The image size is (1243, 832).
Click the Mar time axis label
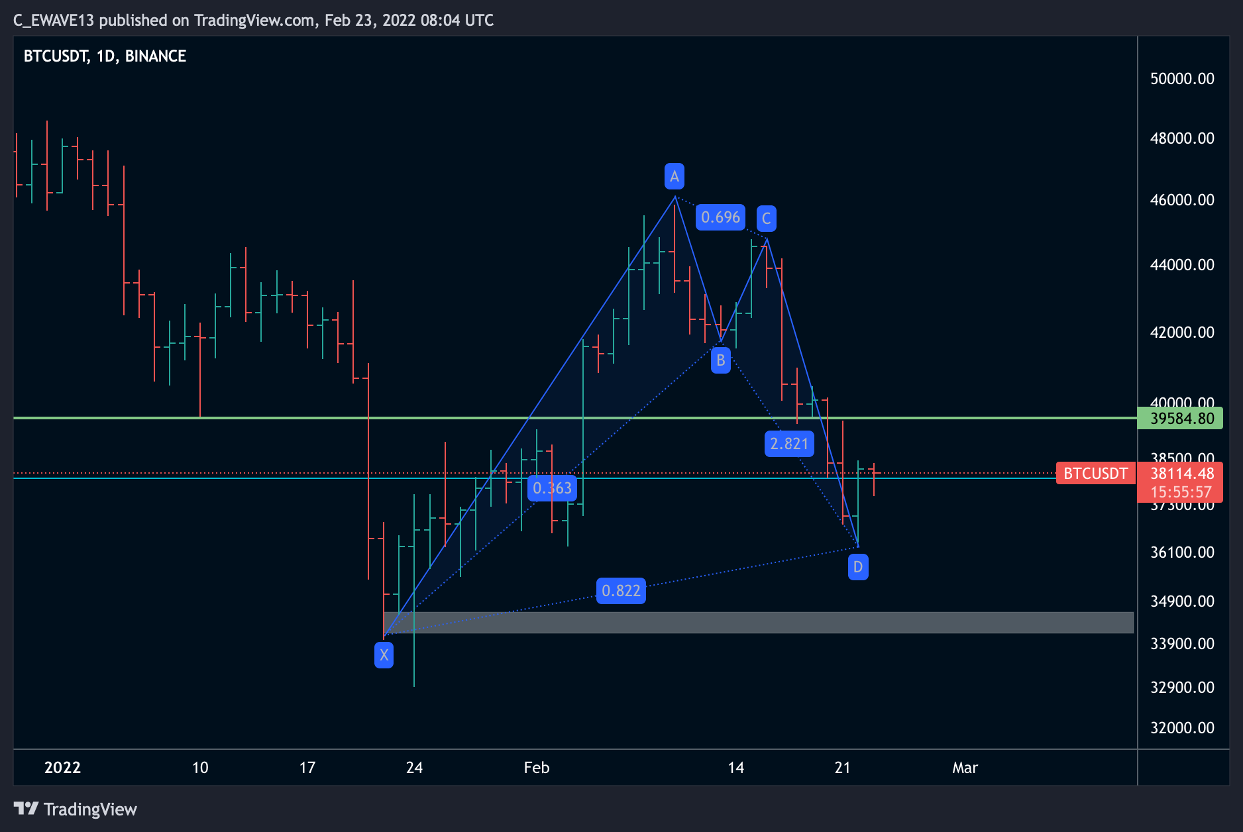[965, 768]
